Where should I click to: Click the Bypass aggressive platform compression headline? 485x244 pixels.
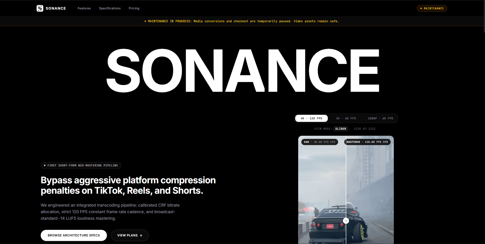tap(128, 185)
